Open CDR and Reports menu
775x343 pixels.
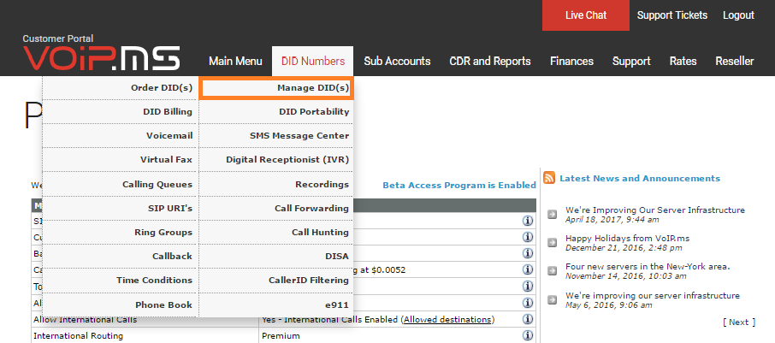[x=490, y=62]
